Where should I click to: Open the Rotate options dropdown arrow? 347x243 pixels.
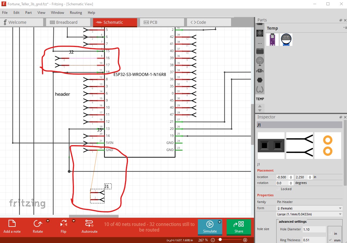48,221
